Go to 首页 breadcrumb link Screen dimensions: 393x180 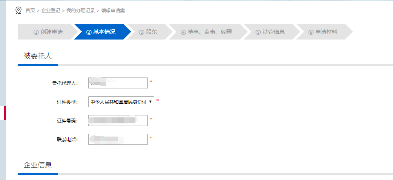pos(30,11)
